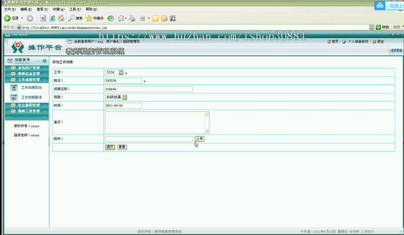
Task: Click the Edit page icon
Action: pos(142,18)
